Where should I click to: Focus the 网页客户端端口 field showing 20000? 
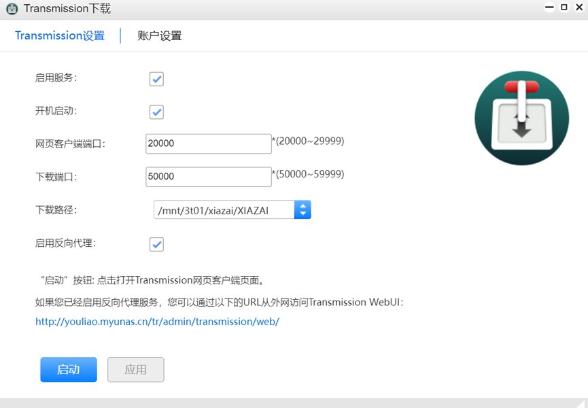click(208, 143)
